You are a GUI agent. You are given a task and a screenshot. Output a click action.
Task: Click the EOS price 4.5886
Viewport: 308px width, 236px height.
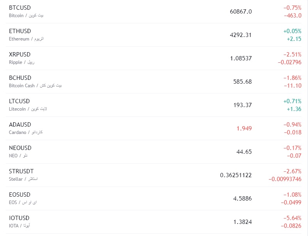242,199
